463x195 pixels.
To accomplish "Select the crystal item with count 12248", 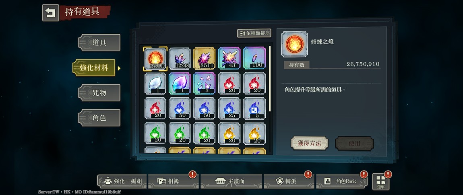I will point(180,58).
